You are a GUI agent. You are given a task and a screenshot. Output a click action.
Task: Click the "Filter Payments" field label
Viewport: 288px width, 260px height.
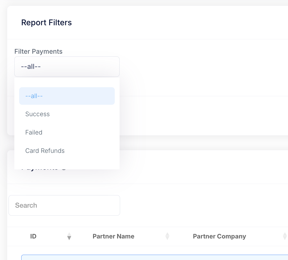(39, 51)
